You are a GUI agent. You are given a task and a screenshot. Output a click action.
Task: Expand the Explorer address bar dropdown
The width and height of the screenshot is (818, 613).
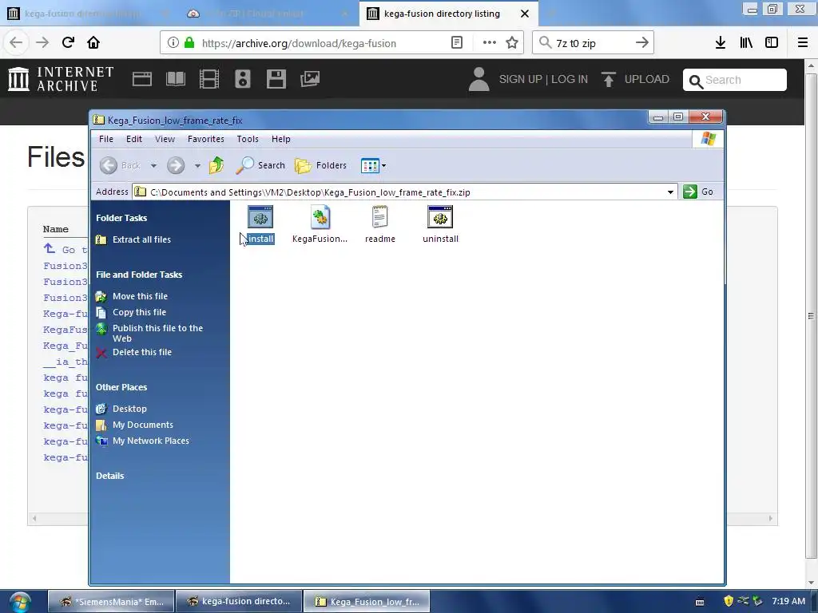pos(670,192)
